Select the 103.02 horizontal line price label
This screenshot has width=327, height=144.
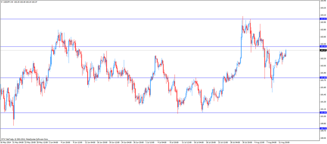click(x=323, y=19)
